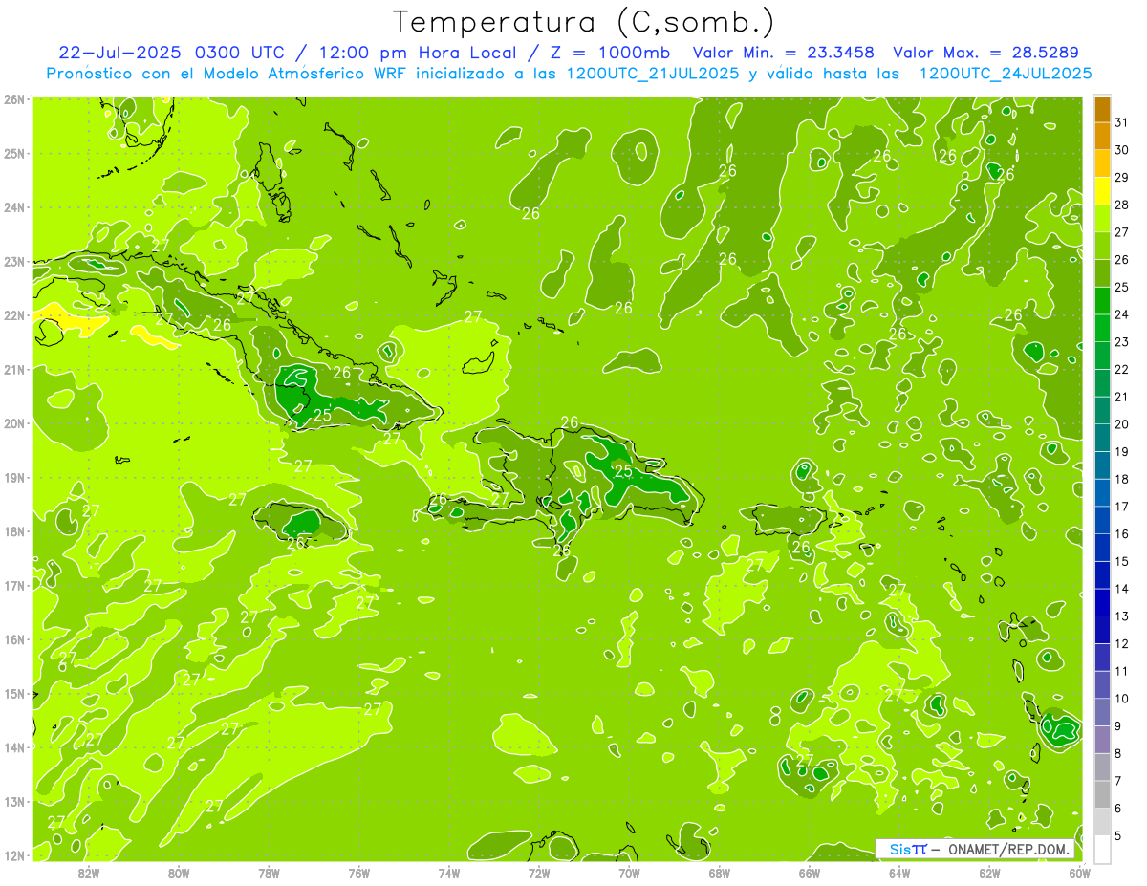
Task: Click the longitude axis label 66W
Action: pyautogui.click(x=810, y=873)
